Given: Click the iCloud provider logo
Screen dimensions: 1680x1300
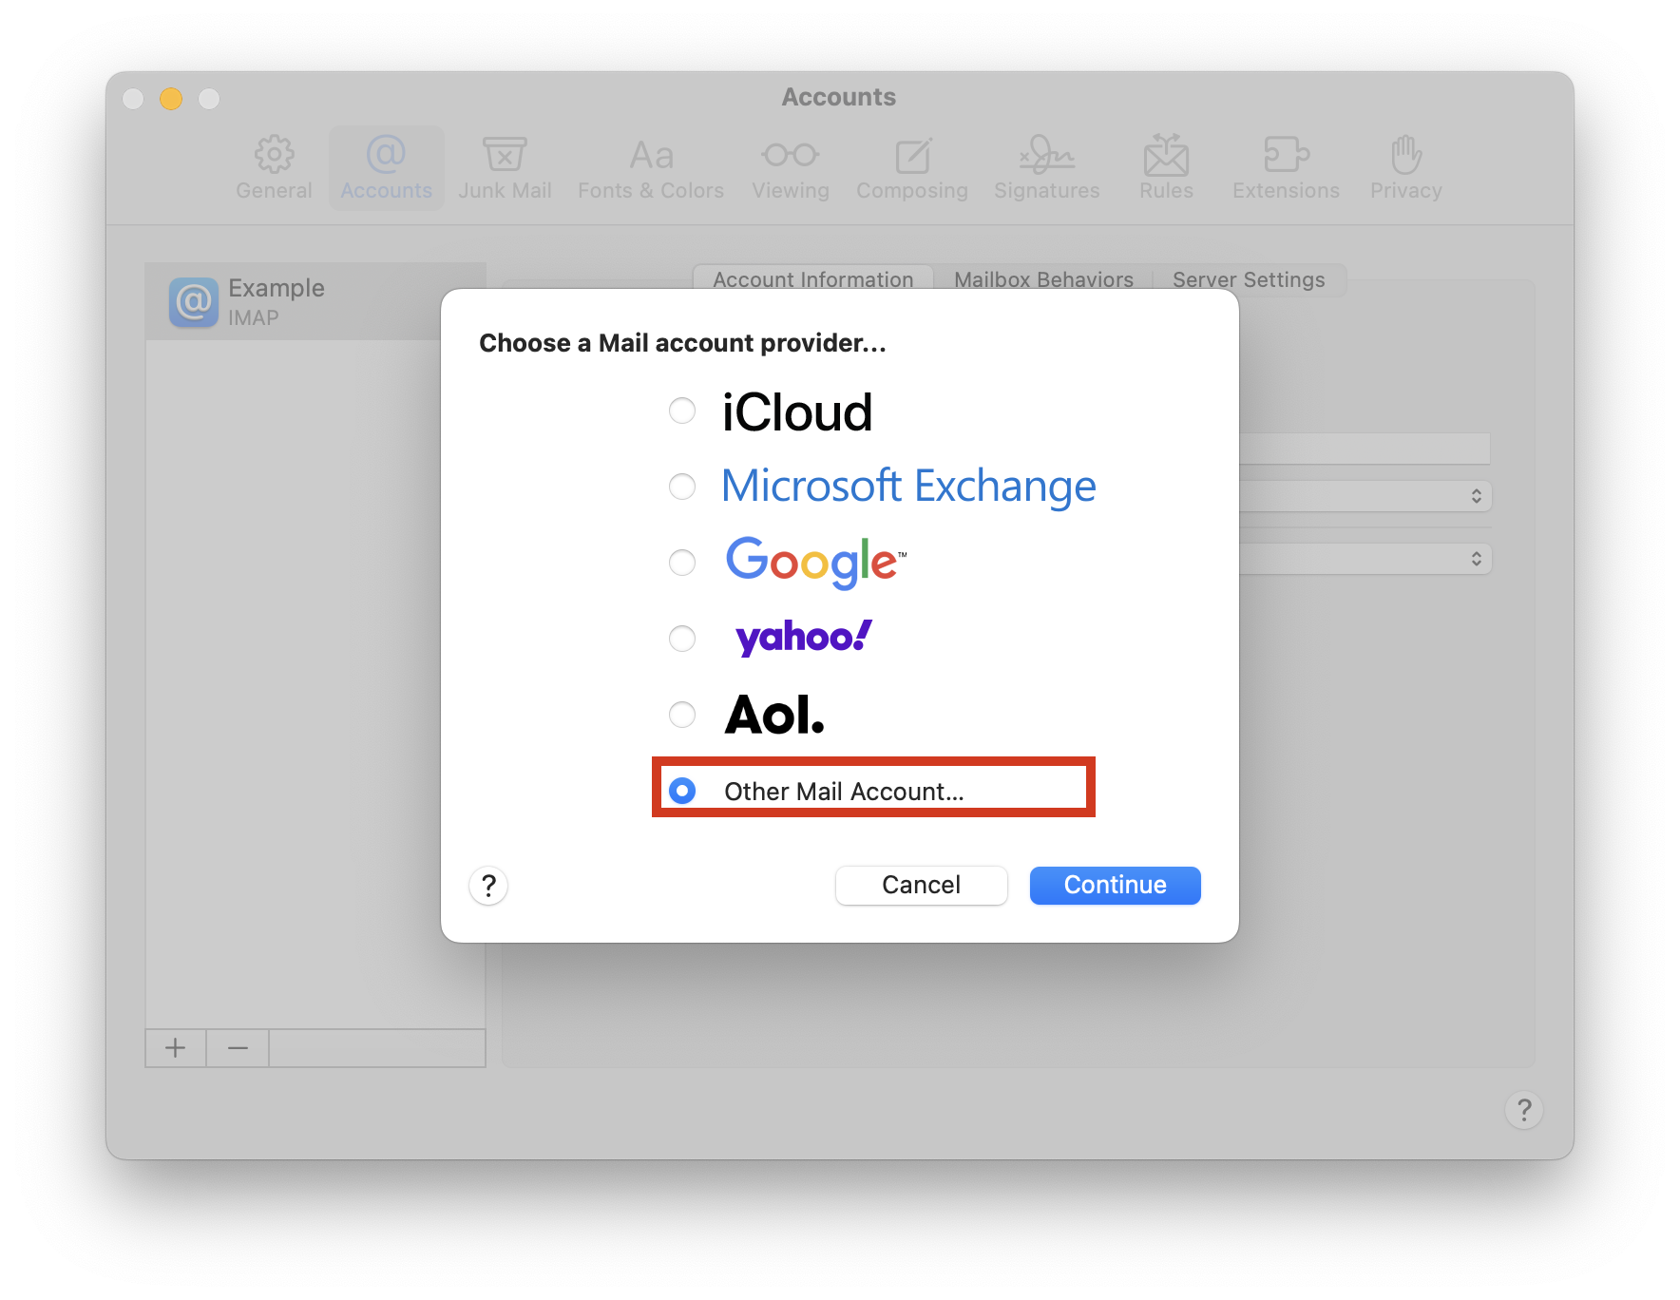Looking at the screenshot, I should (x=796, y=412).
